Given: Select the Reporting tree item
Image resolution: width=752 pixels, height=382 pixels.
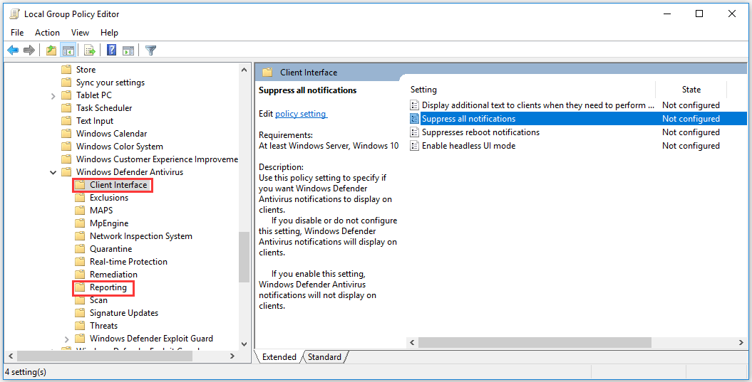Looking at the screenshot, I should click(x=108, y=287).
